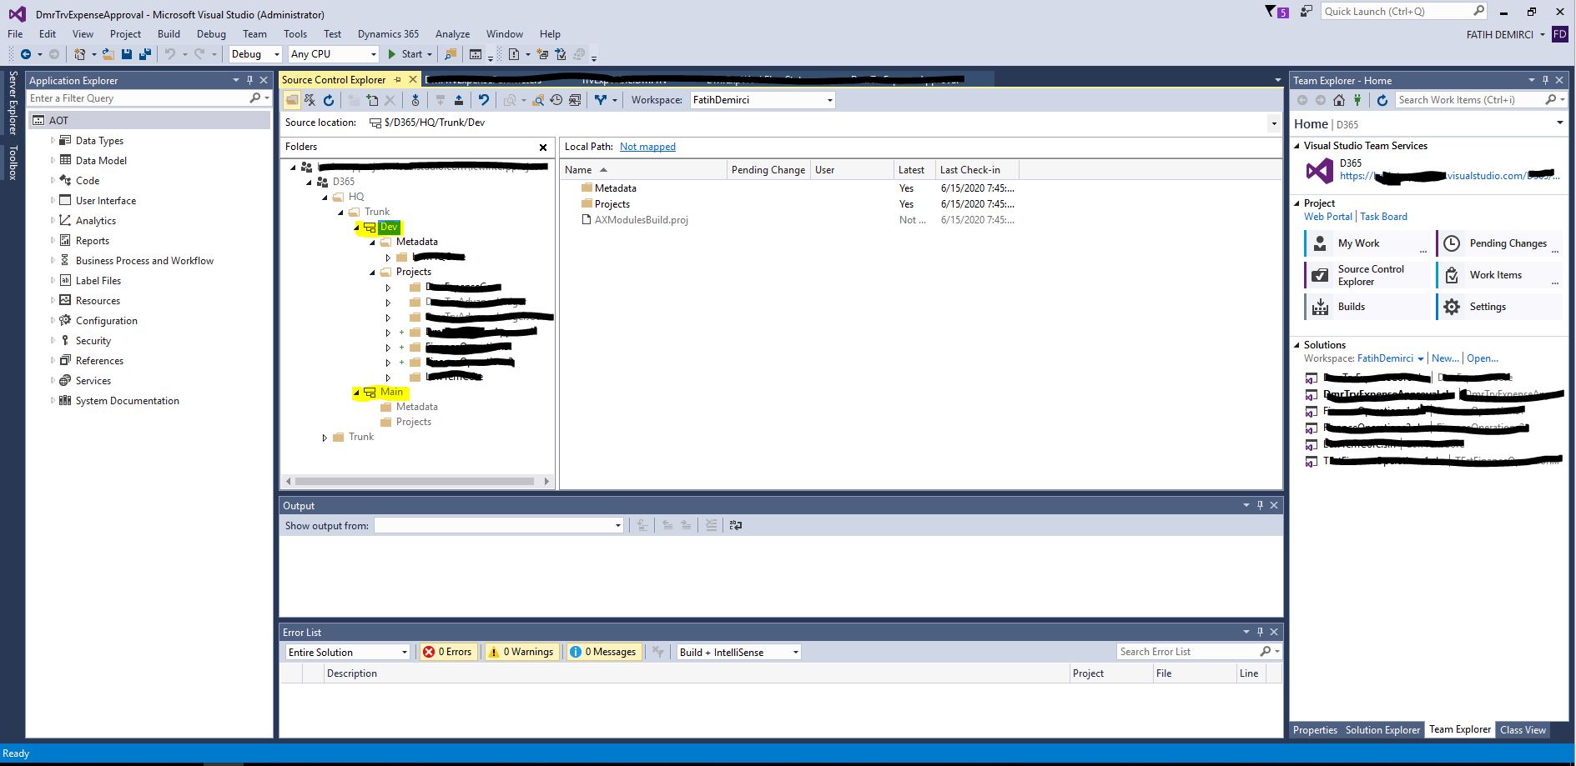Click the folders pane horizontal scrollbar
Screen dimensions: 1576x766
coord(415,481)
